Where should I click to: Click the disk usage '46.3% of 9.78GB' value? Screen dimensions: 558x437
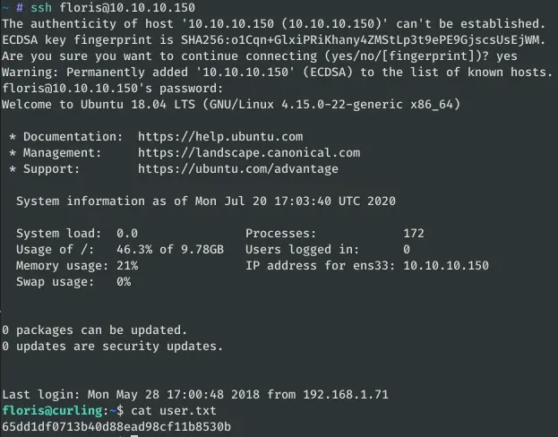tap(170, 249)
